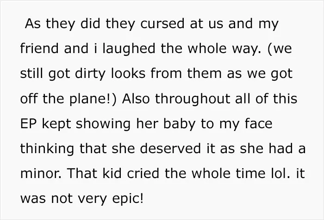324x220 pixels.
Task: Click the word "thinking" in the paragraph
Action: 47,149
